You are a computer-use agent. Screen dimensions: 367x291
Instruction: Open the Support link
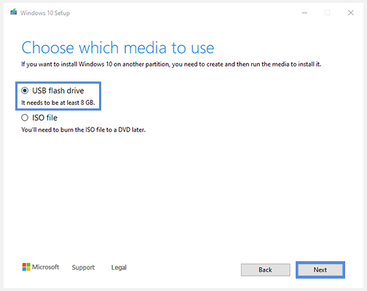tap(83, 268)
